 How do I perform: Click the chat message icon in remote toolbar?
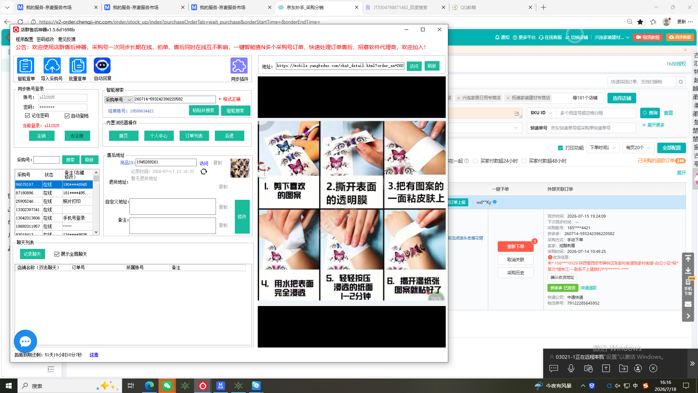click(x=554, y=368)
